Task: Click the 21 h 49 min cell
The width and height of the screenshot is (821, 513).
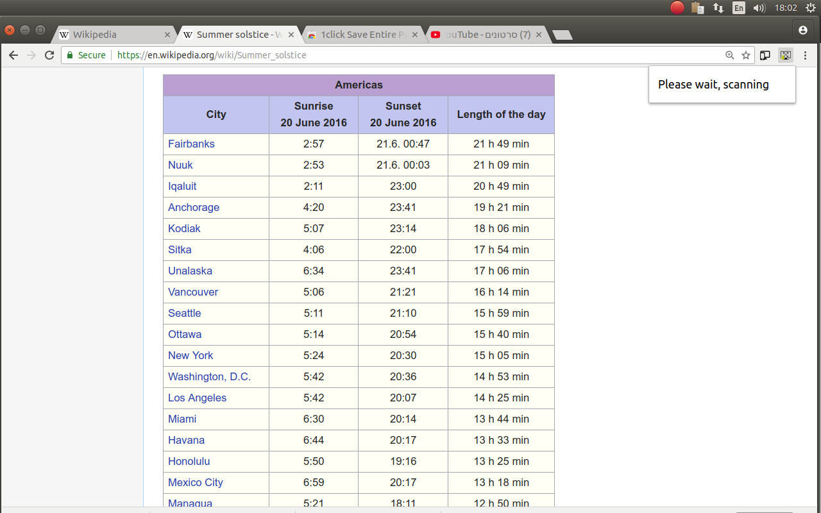Action: pyautogui.click(x=501, y=144)
